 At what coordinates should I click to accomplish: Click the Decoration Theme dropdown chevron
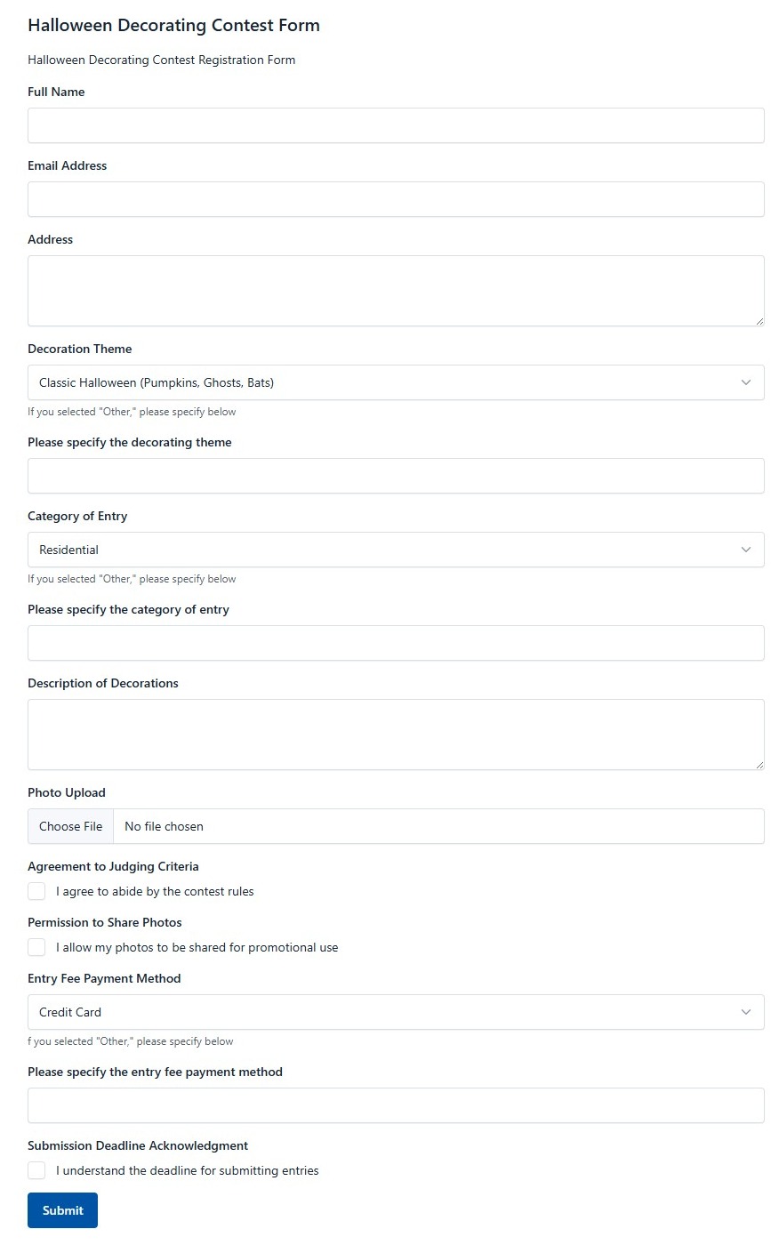[x=745, y=382]
